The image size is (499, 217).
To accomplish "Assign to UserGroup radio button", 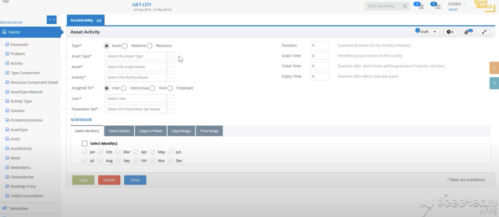I will pos(123,88).
